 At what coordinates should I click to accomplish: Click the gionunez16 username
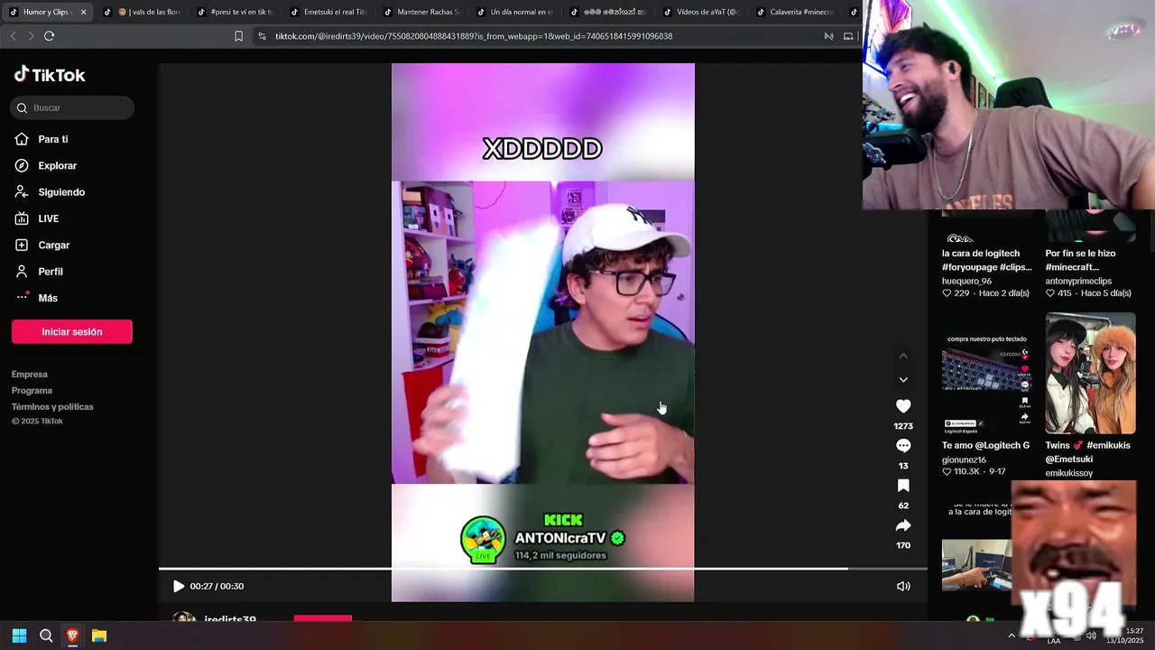tap(964, 460)
